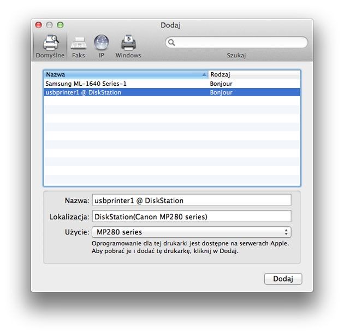
Task: Select Samsung ML-1640 Series-1 row
Action: pyautogui.click(x=172, y=84)
